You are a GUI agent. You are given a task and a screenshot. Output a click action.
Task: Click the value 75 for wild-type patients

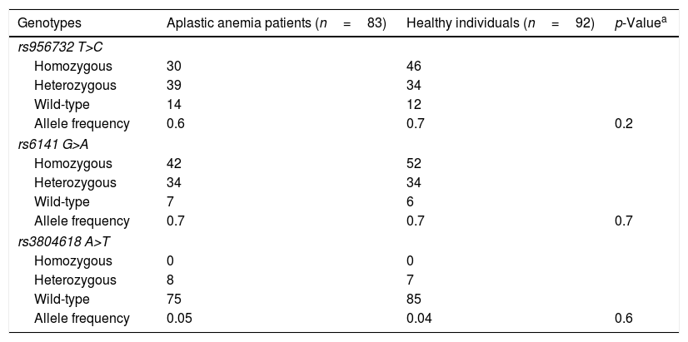pyautogui.click(x=174, y=299)
